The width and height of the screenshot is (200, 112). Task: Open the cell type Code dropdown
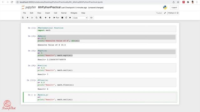click(80, 18)
